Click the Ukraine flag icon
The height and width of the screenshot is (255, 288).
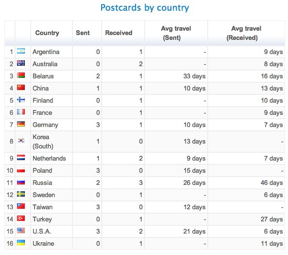click(x=21, y=243)
